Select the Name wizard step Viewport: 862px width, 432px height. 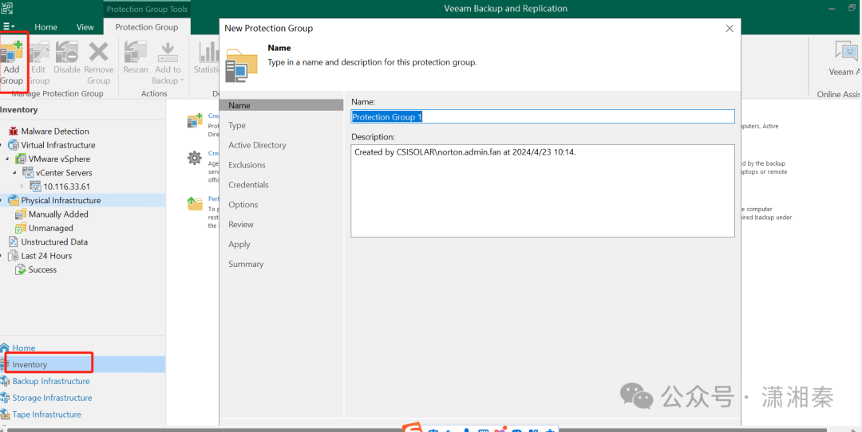point(282,105)
